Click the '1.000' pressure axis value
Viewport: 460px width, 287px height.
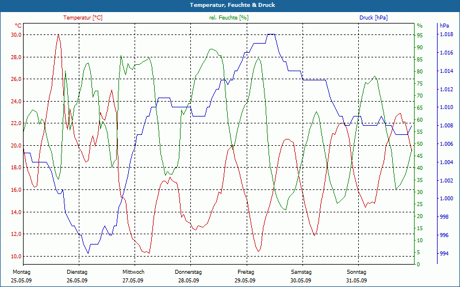pyautogui.click(x=446, y=199)
